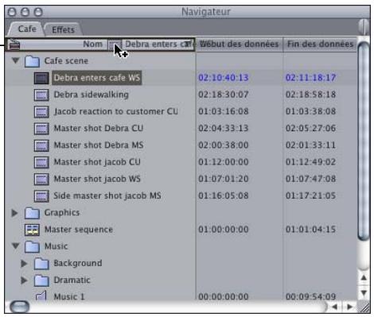This screenshot has width=374, height=317.
Task: Click the Master sequence icon
Action: coord(32,230)
